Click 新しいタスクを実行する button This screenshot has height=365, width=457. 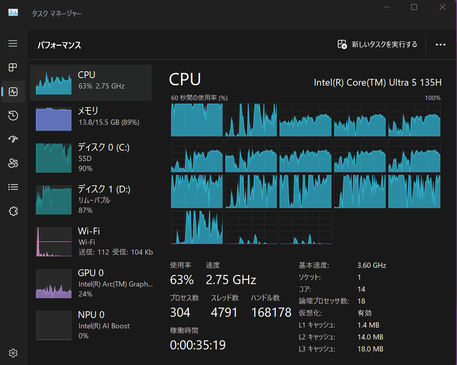[x=377, y=44]
